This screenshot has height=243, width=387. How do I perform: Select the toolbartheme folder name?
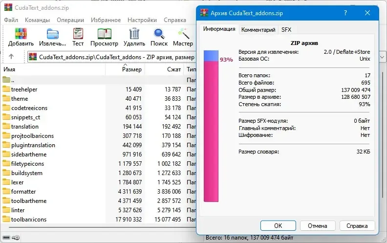point(29,201)
